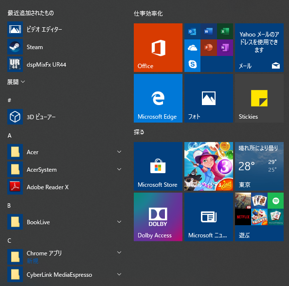The width and height of the screenshot is (289, 286).
Task: Click the A section letter header
Action: 10,136
